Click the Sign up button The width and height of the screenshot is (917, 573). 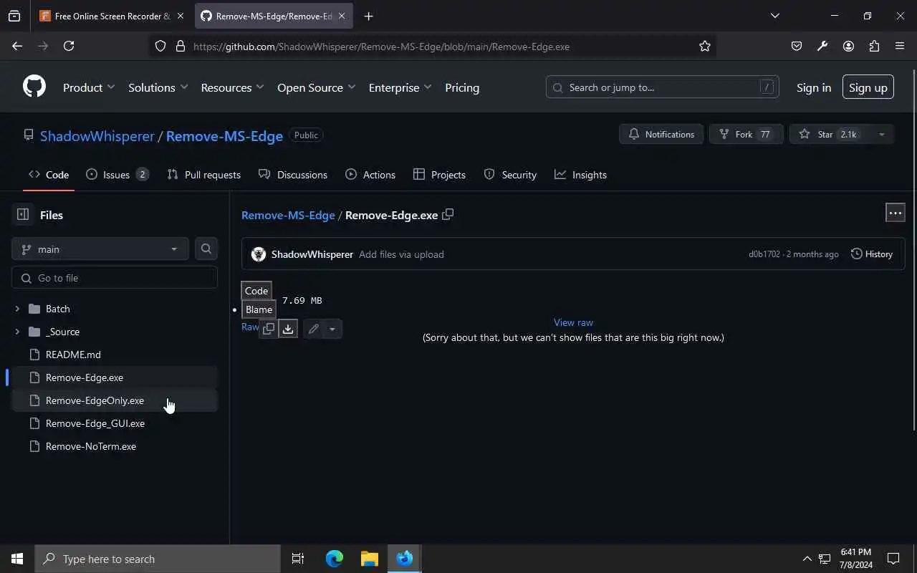[868, 87]
